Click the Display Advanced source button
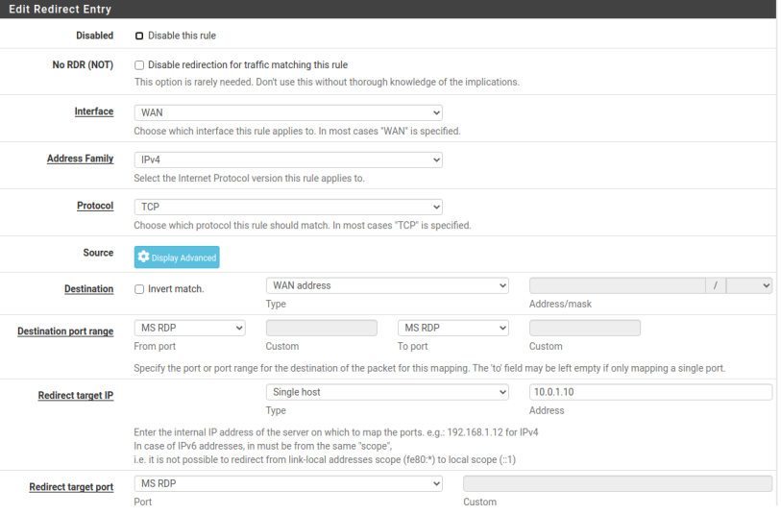The image size is (781, 515). [x=177, y=257]
